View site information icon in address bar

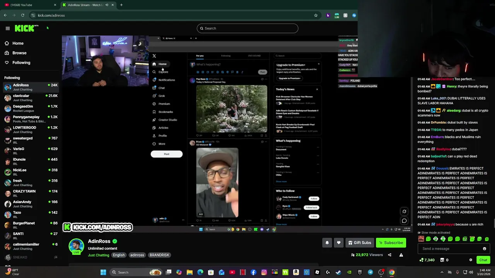click(33, 15)
